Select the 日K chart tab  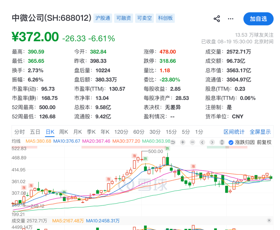(50, 132)
